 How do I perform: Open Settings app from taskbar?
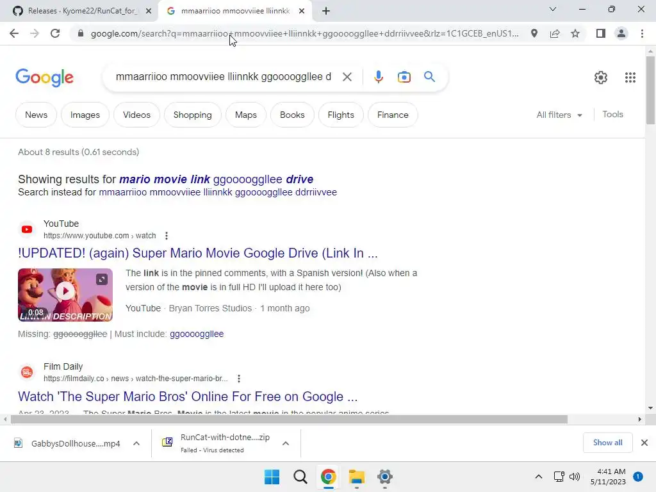(384, 477)
